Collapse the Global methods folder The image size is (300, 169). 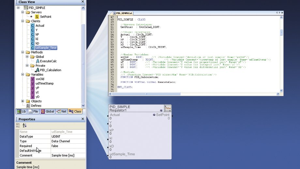click(x=27, y=57)
